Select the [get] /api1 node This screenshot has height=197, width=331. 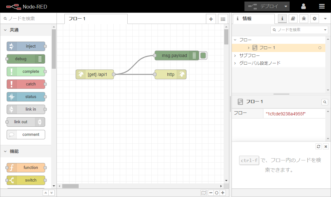point(96,74)
